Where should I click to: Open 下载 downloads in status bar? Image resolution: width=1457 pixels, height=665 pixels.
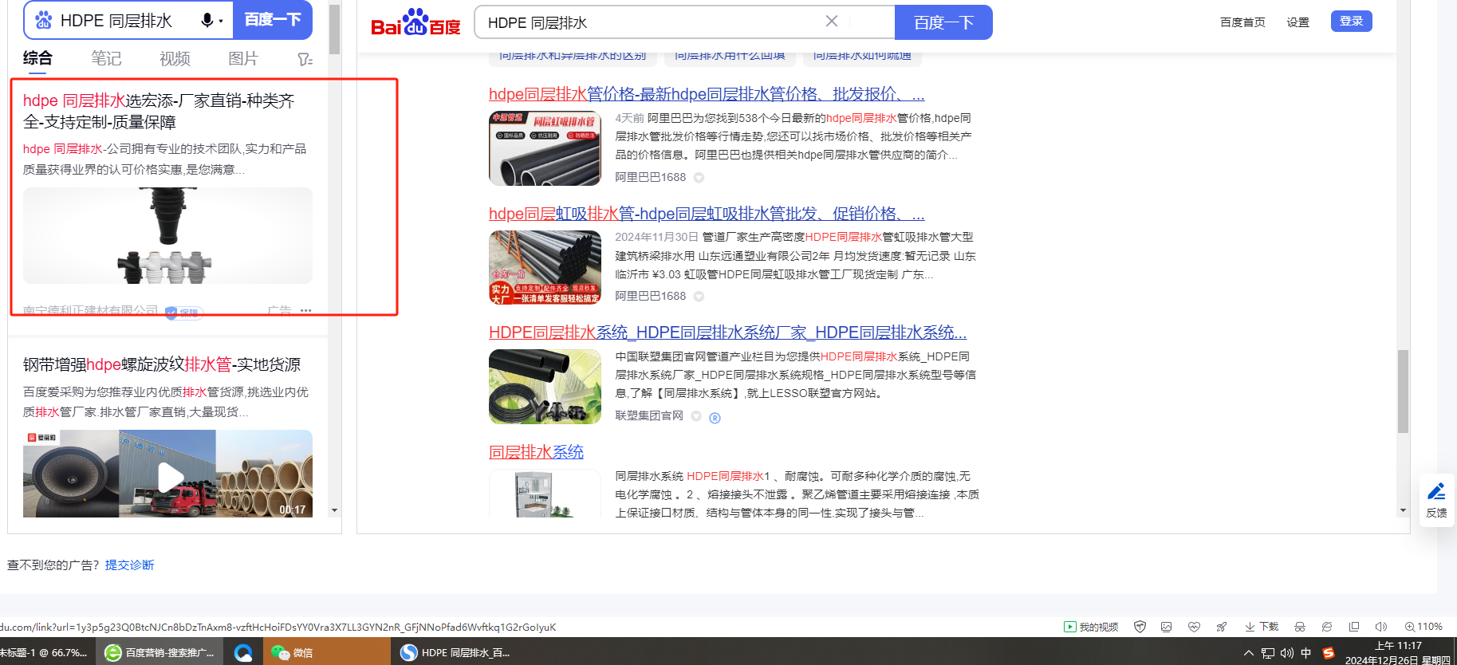click(1262, 627)
